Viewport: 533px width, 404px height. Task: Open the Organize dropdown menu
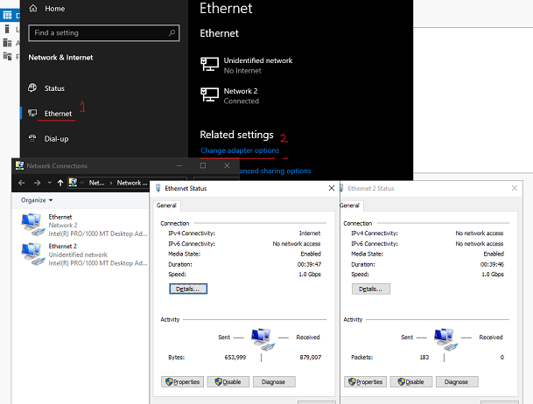(37, 200)
